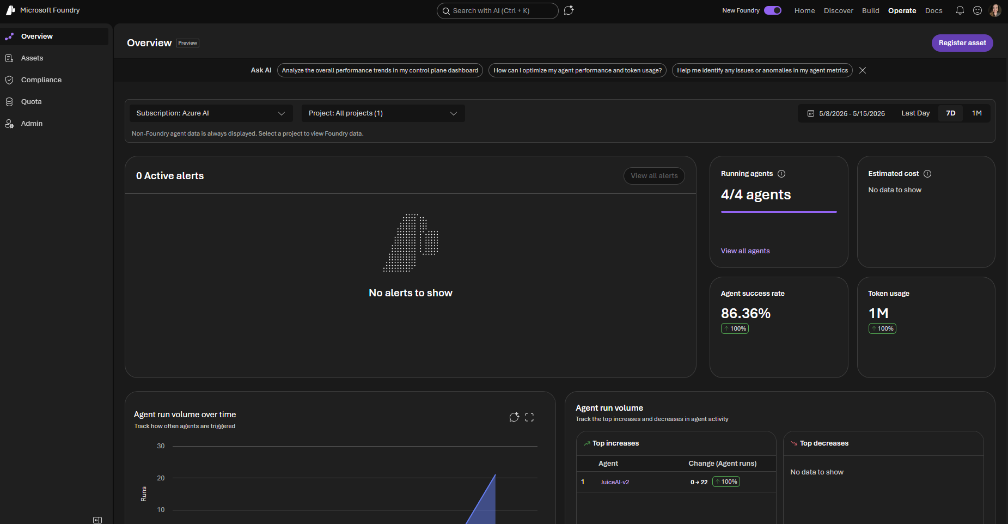
Task: Expand the Agent run volume chart fullscreen
Action: tap(529, 417)
